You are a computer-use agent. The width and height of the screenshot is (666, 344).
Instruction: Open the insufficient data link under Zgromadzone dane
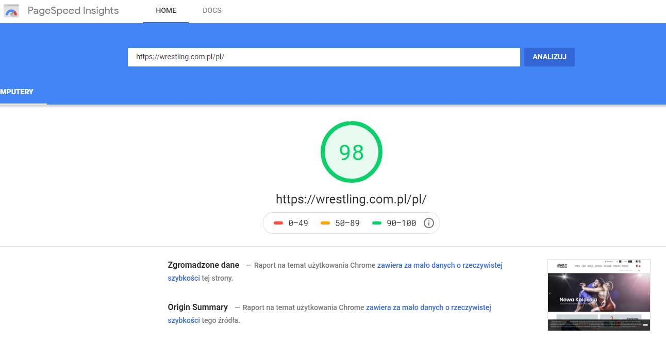tap(439, 265)
